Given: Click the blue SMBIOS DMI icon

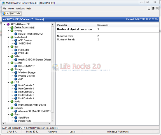Looking at the screenshot, I should pyautogui.click(x=16, y=44).
